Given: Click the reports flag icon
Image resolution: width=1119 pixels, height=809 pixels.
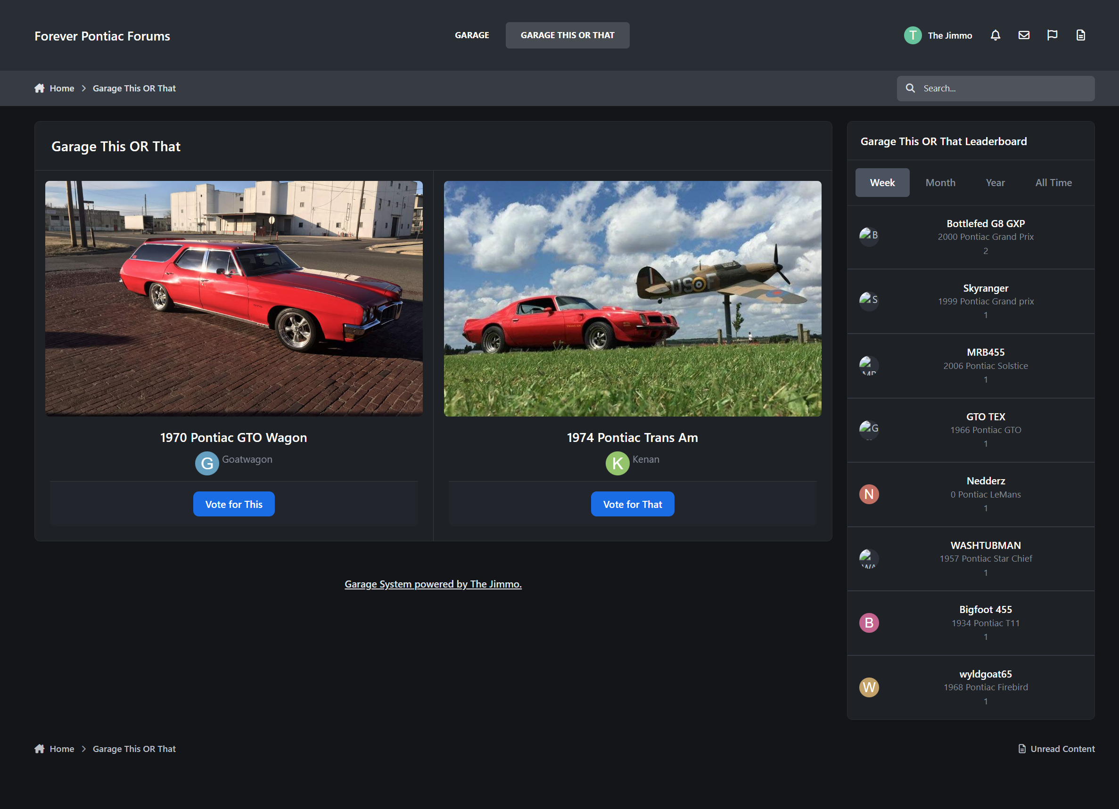Looking at the screenshot, I should (x=1052, y=35).
